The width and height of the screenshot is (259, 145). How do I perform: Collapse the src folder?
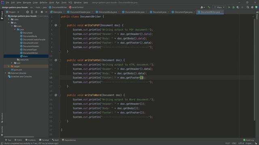tap(9, 23)
